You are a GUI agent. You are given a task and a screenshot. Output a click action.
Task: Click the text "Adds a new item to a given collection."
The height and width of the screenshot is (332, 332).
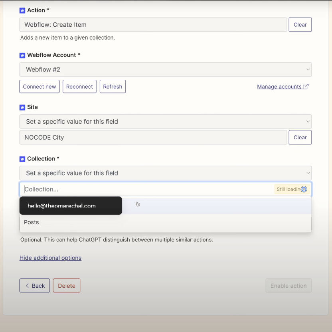pyautogui.click(x=67, y=38)
